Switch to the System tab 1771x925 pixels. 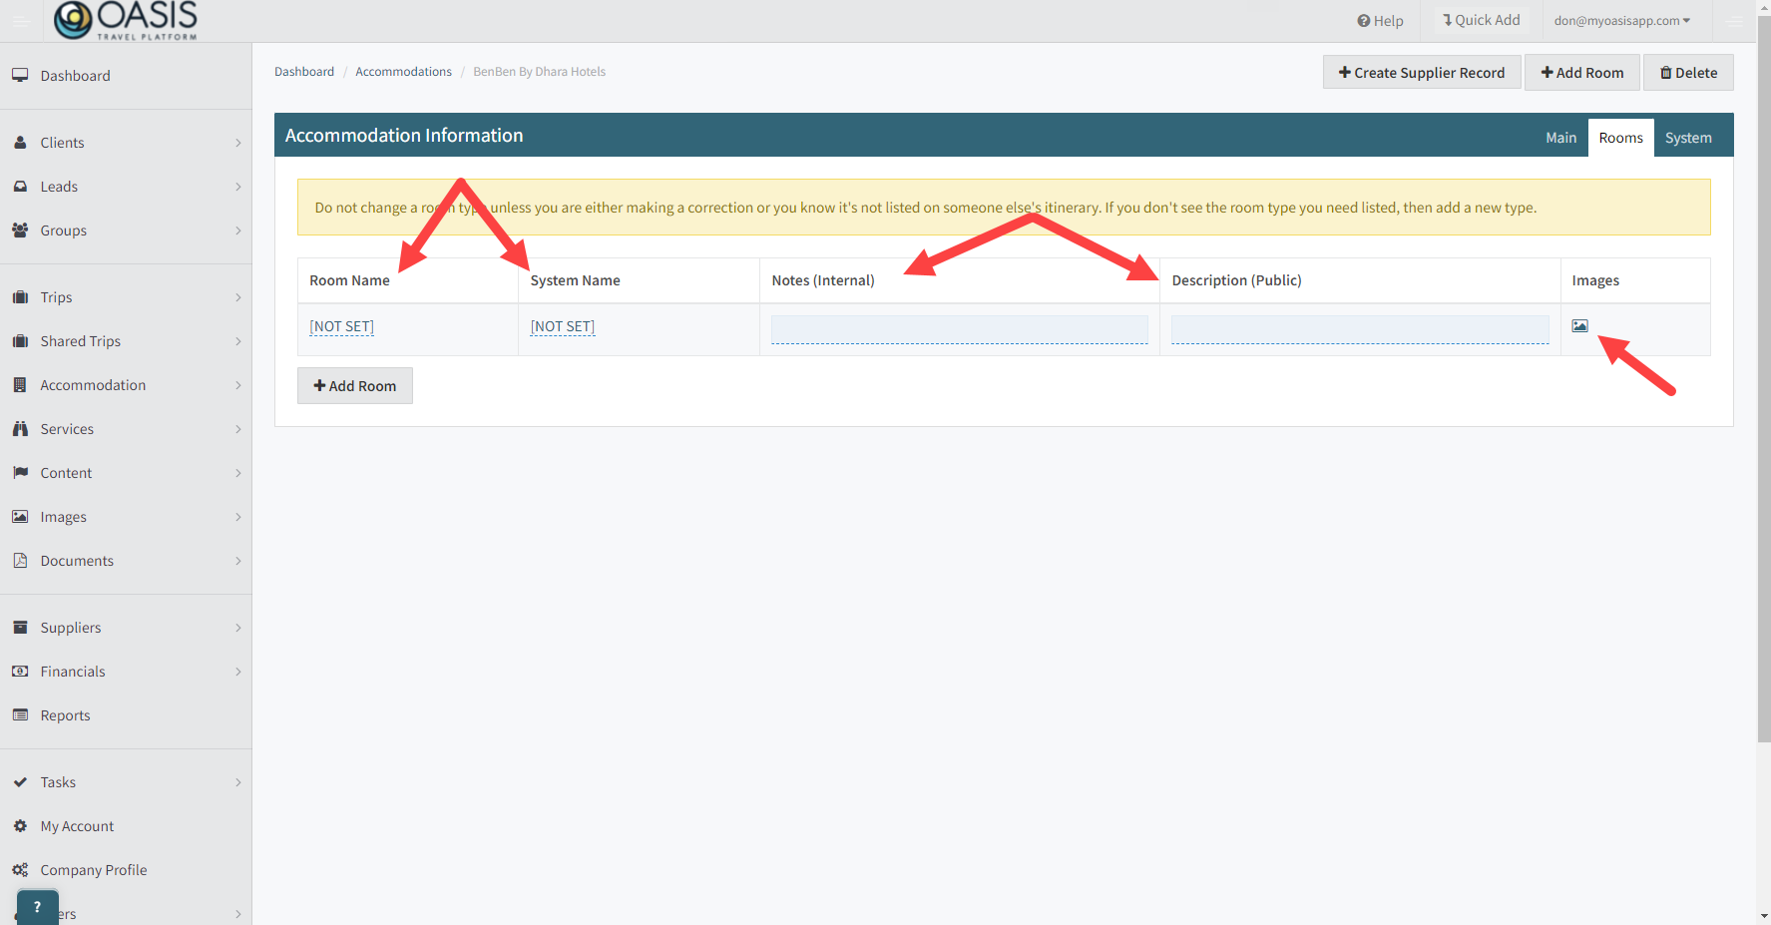coord(1688,138)
